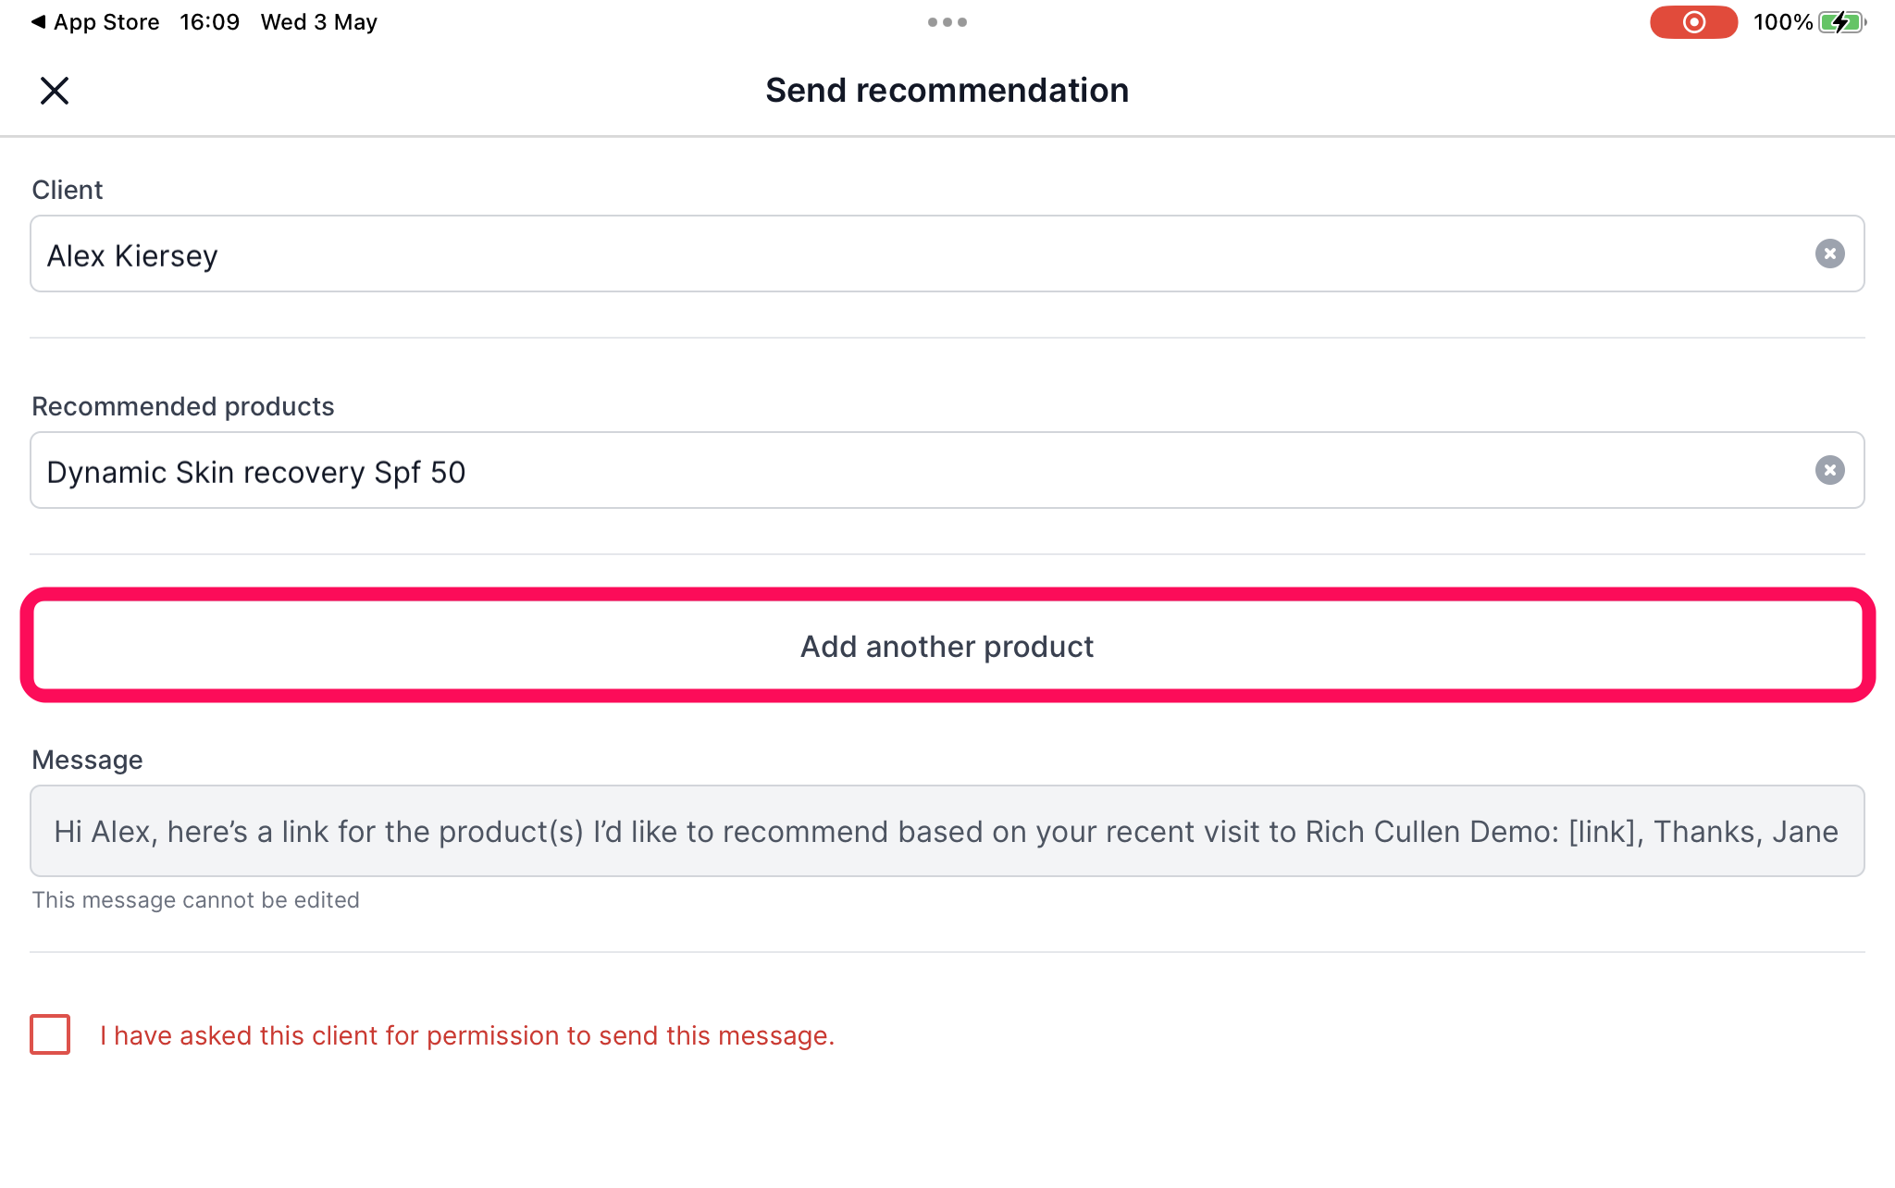Viewport: 1895px width, 1188px height.
Task: Open the Recommended products selection field
Action: [947, 470]
